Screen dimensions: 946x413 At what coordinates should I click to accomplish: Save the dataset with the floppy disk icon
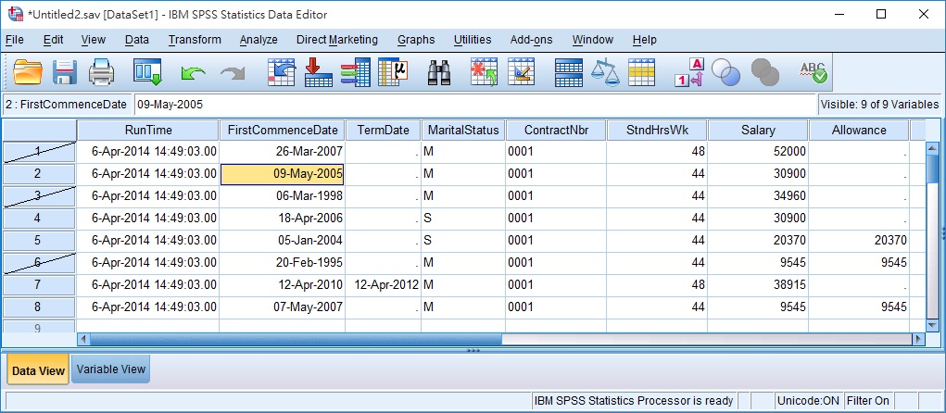[x=65, y=71]
